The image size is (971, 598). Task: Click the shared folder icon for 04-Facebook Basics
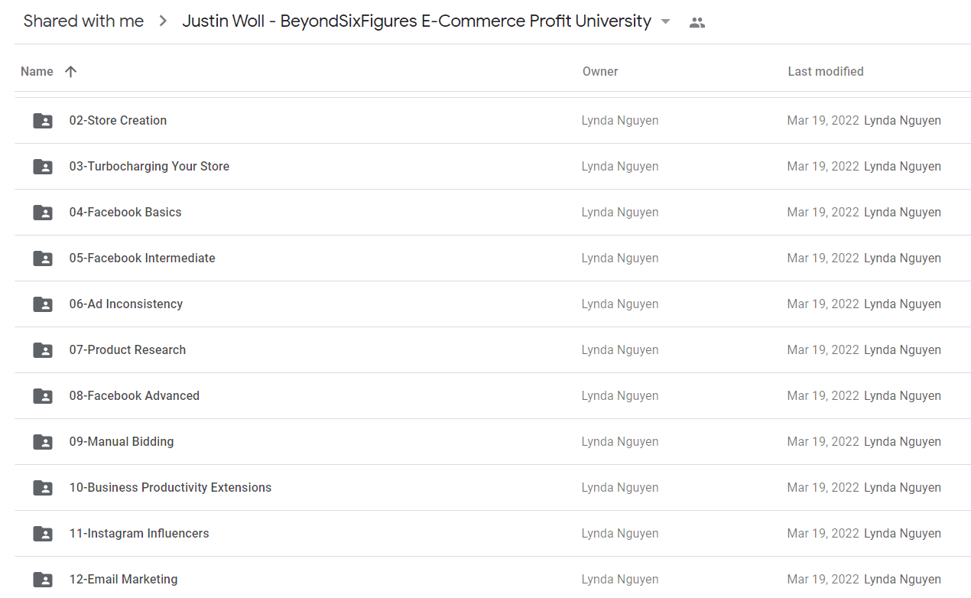43,213
